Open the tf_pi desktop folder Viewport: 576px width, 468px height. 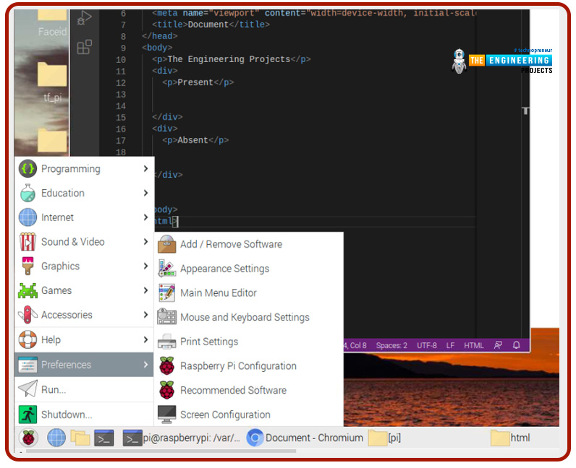(52, 82)
